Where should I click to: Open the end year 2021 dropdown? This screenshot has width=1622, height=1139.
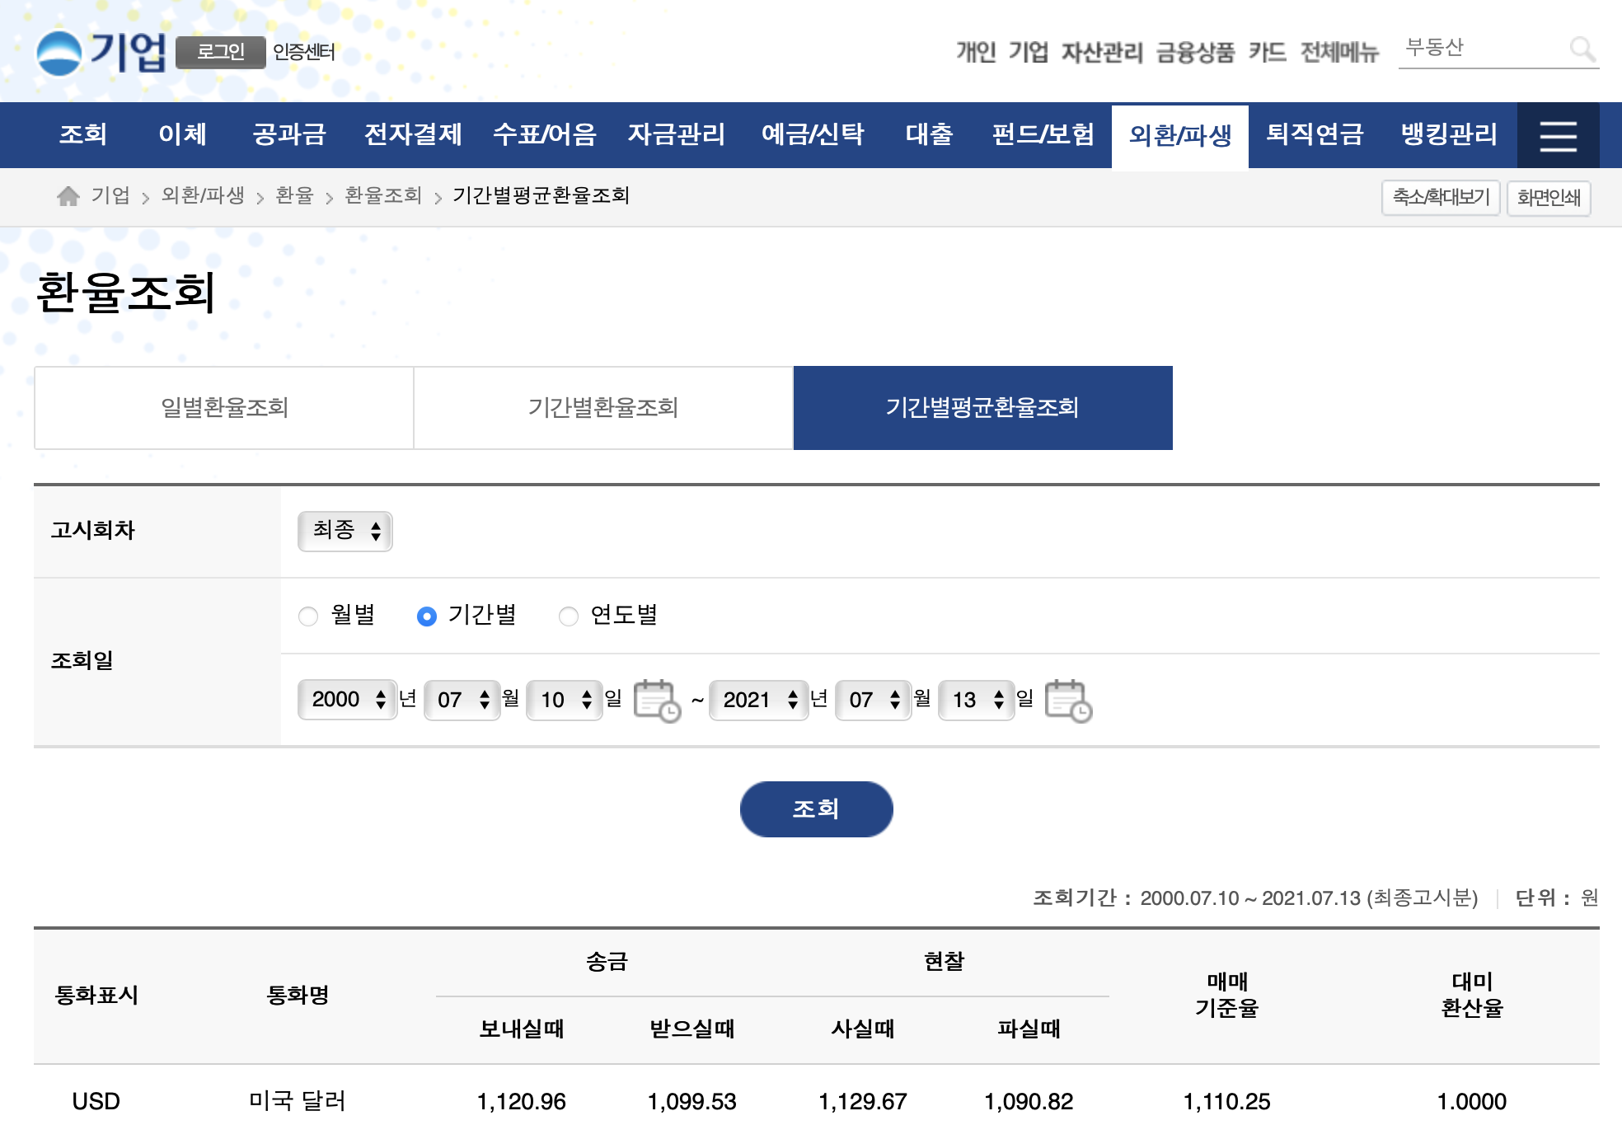(758, 700)
